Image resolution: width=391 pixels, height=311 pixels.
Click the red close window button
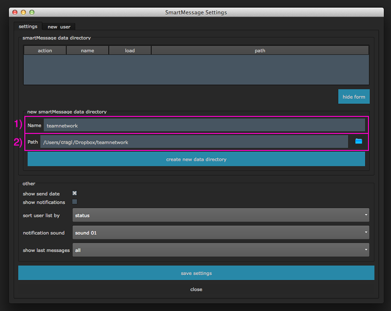15,12
